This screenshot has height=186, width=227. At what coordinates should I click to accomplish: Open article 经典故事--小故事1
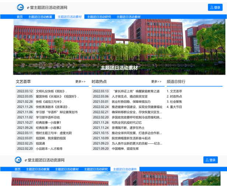point(49,122)
